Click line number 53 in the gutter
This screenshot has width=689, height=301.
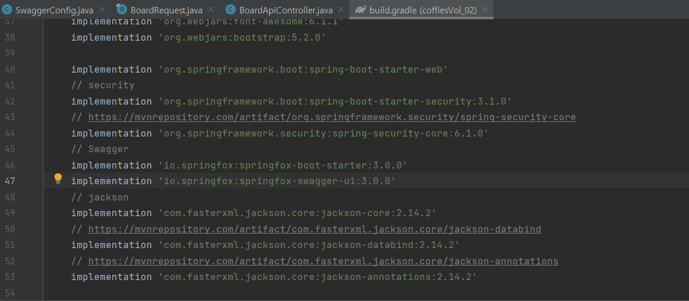pyautogui.click(x=10, y=277)
